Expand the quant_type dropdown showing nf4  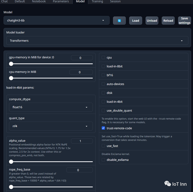click(x=51, y=126)
